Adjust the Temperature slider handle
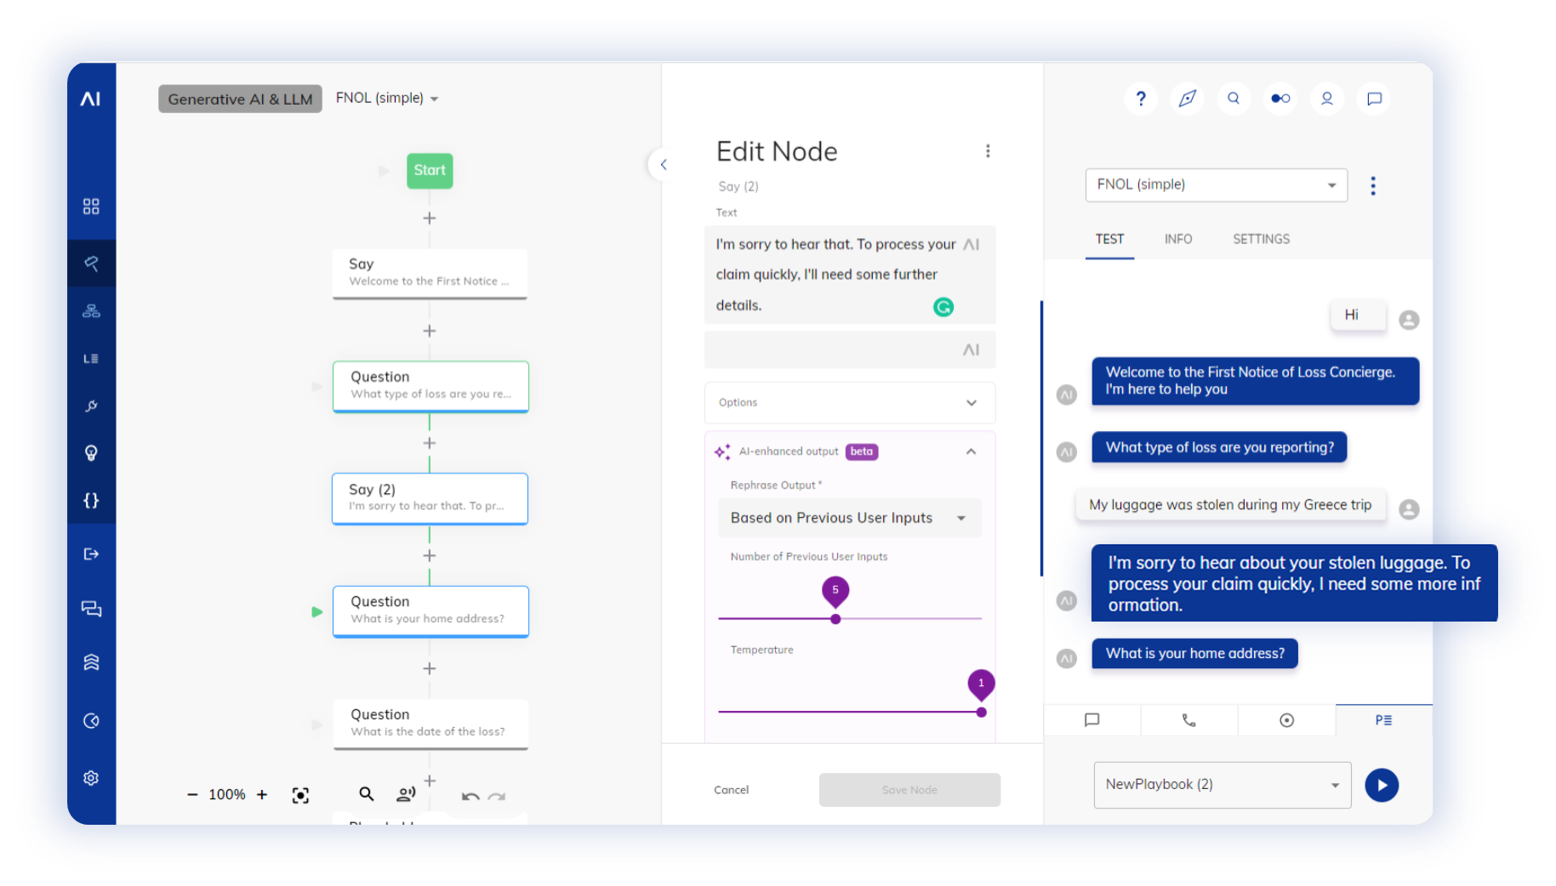 (x=982, y=713)
